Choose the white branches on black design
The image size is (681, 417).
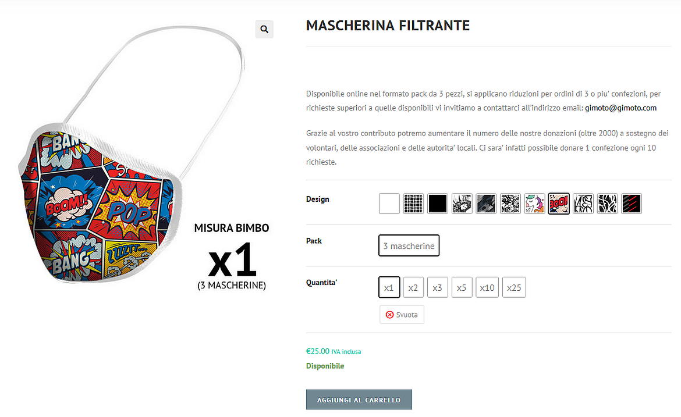(x=607, y=204)
